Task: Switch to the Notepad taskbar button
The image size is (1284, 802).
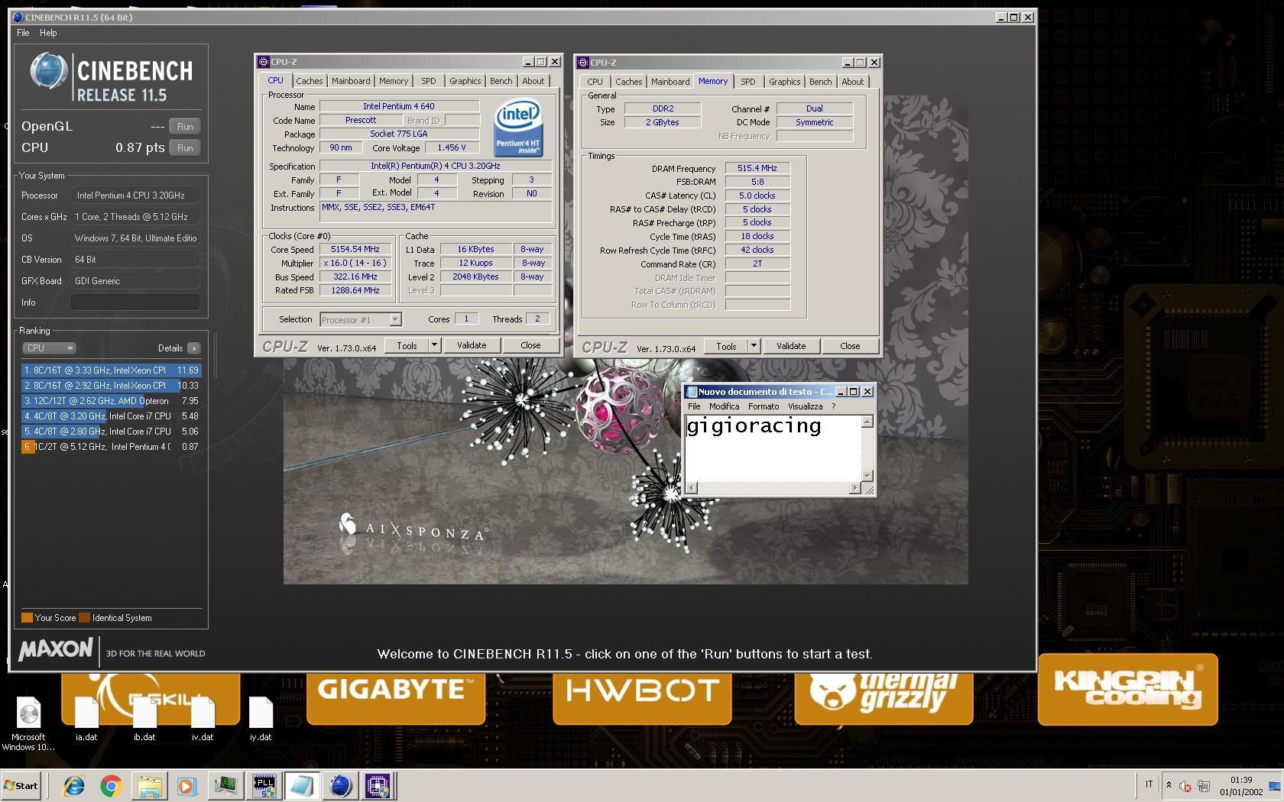Action: click(302, 785)
